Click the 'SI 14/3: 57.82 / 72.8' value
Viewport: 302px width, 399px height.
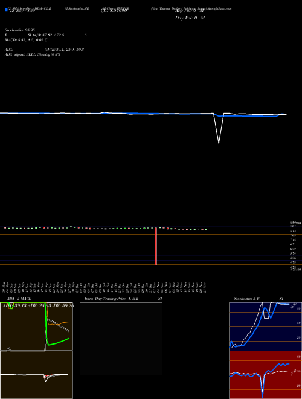(46, 35)
